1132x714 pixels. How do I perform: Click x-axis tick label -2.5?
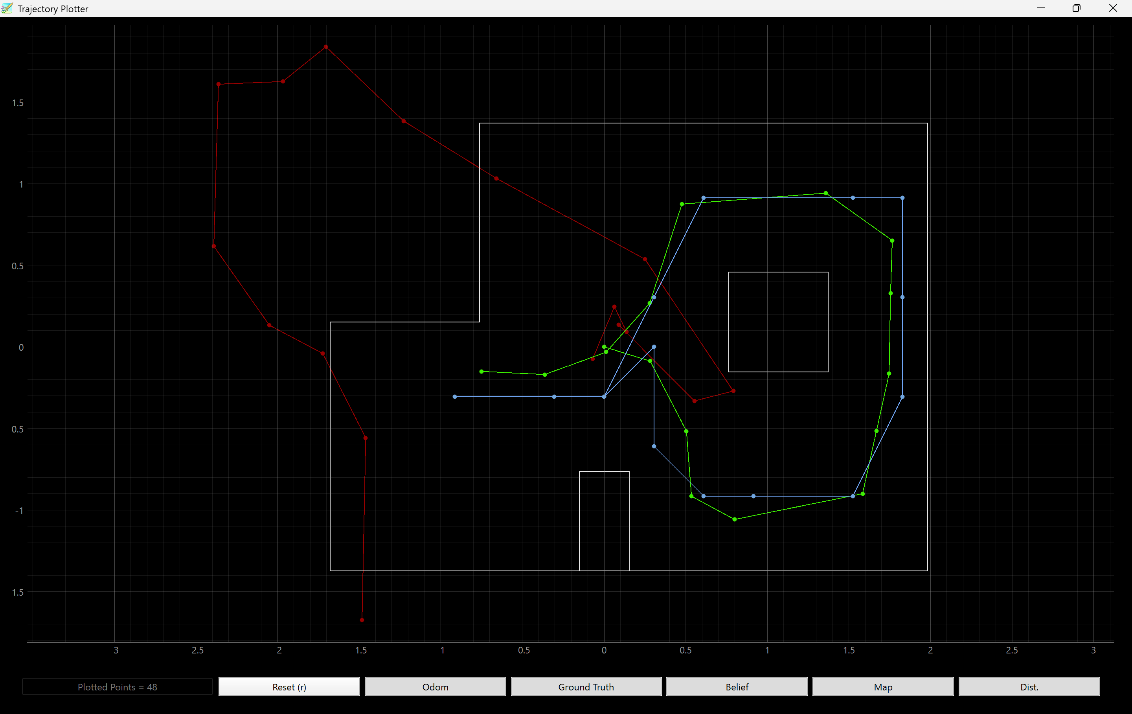(196, 650)
